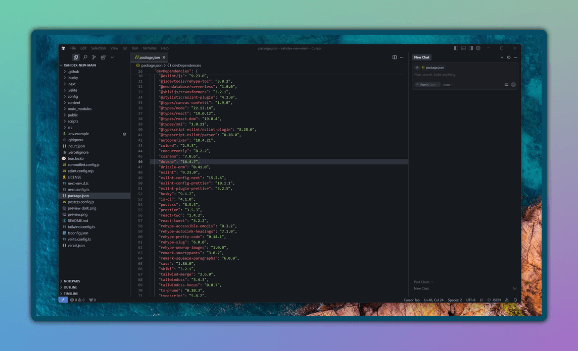Open Cursor settings via the gear icon
Viewport: 578px width, 351px height.
coord(478,48)
